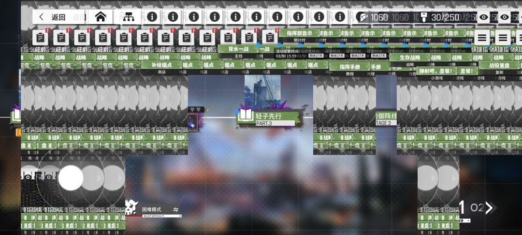Viewport: 522px width, 235px height.
Task: Select the 背水一战 main story entry
Action: click(x=238, y=49)
